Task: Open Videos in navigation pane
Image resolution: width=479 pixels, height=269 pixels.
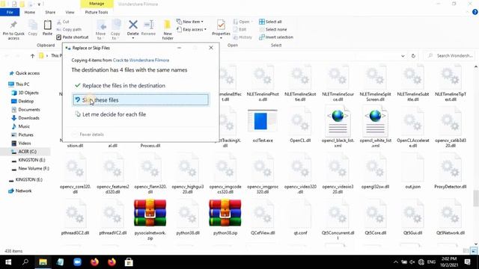Action: coord(21,143)
